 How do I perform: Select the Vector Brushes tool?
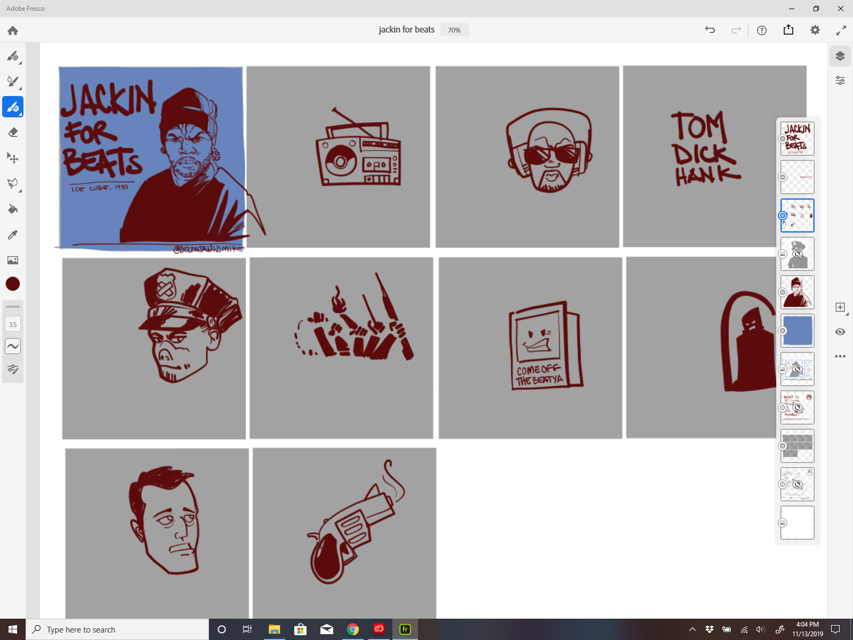pos(13,107)
